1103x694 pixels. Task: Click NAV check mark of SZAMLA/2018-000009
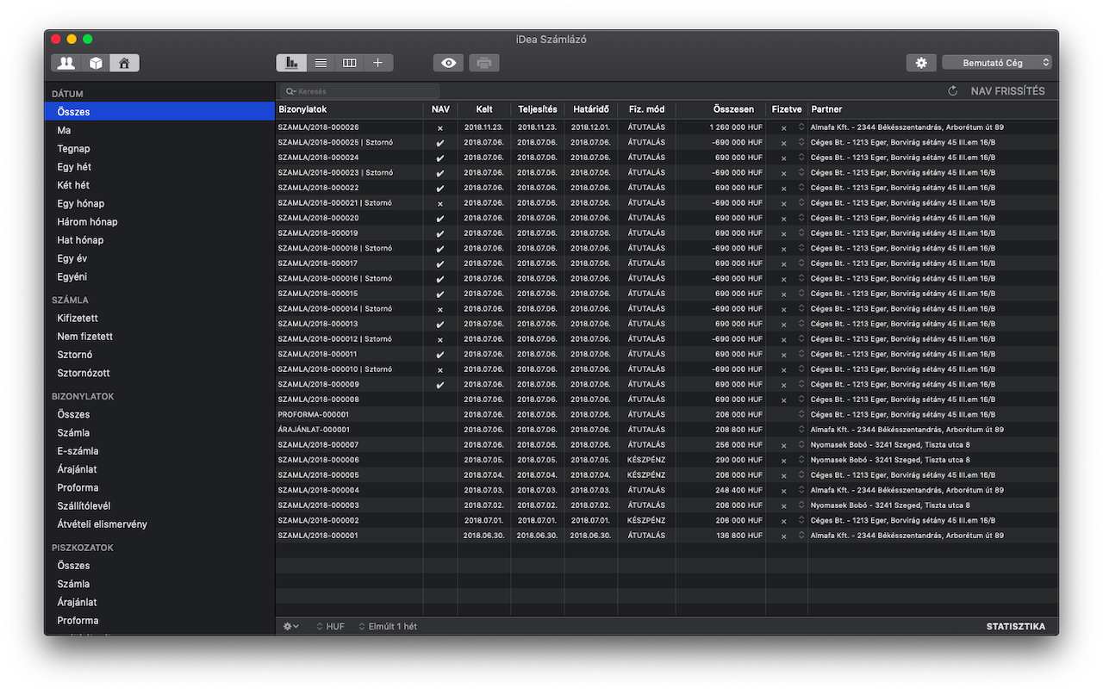tap(440, 385)
